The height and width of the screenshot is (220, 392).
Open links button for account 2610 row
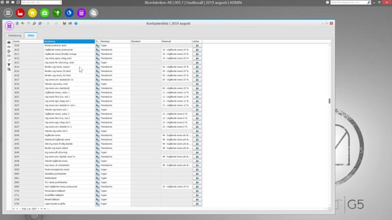[x=197, y=50]
